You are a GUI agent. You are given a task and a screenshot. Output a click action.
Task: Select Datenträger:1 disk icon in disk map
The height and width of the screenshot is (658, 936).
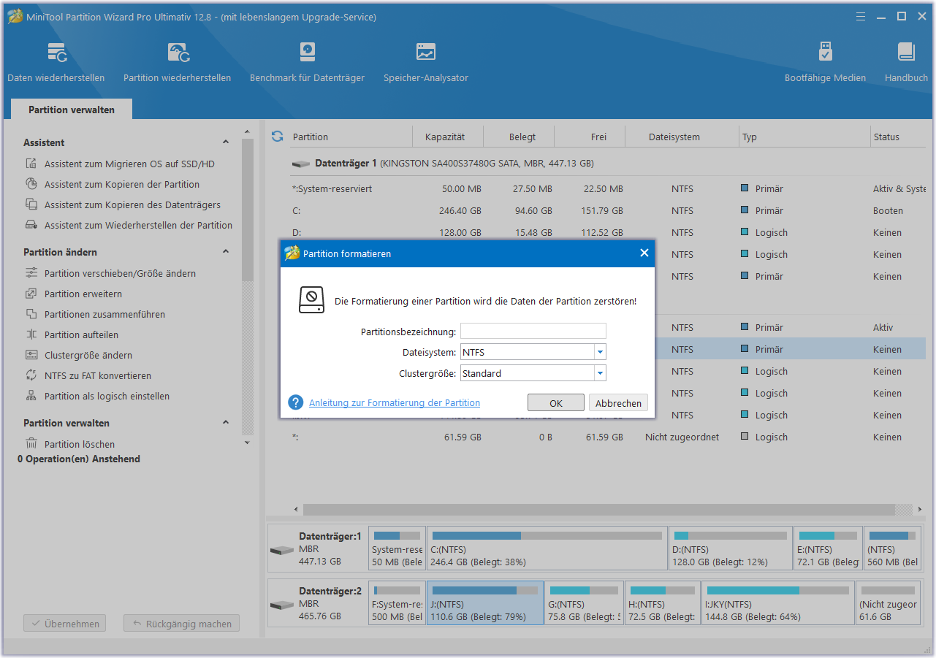coord(282,549)
